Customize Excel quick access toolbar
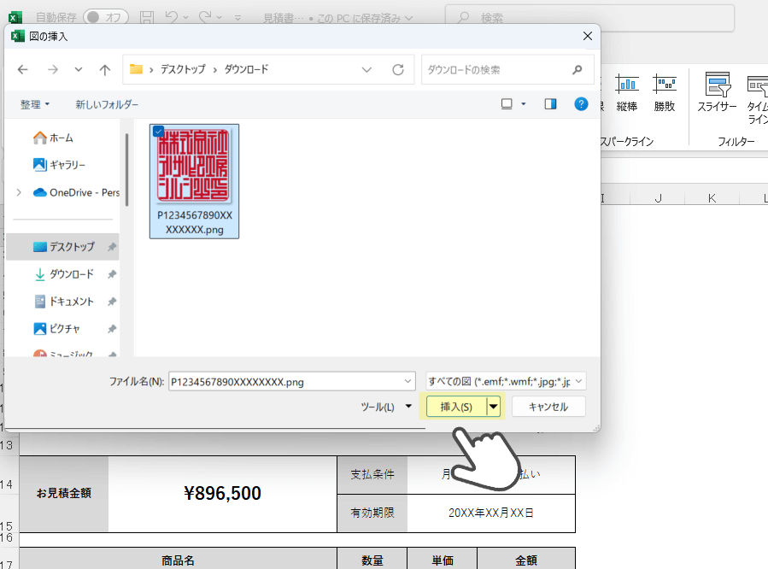768x569 pixels. pos(237,18)
